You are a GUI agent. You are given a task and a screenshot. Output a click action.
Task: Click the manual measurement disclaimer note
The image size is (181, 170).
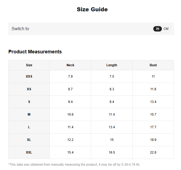click(74, 165)
